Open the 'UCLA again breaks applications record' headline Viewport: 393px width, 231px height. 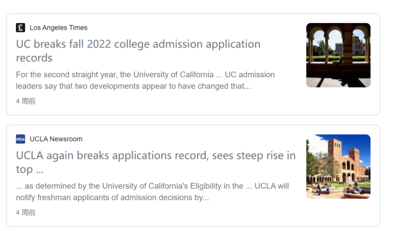pyautogui.click(x=156, y=162)
